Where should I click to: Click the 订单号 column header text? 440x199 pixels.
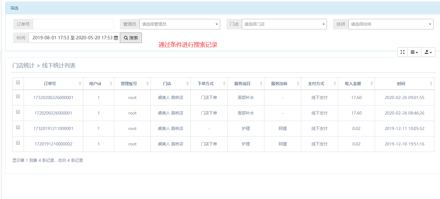click(x=50, y=84)
